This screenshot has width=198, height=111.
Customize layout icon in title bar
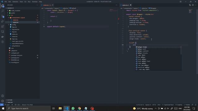[x=181, y=2]
